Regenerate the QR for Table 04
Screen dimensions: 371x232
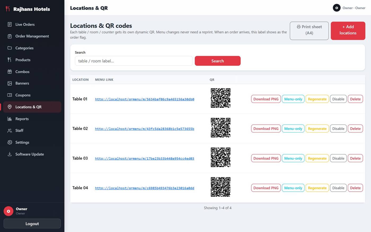(x=317, y=188)
